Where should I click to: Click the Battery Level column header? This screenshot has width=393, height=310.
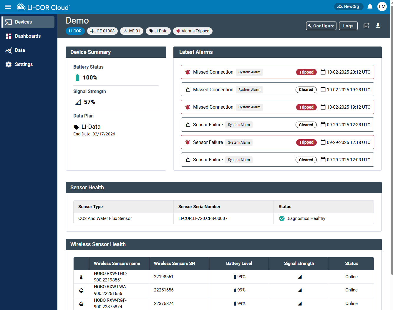(239, 263)
